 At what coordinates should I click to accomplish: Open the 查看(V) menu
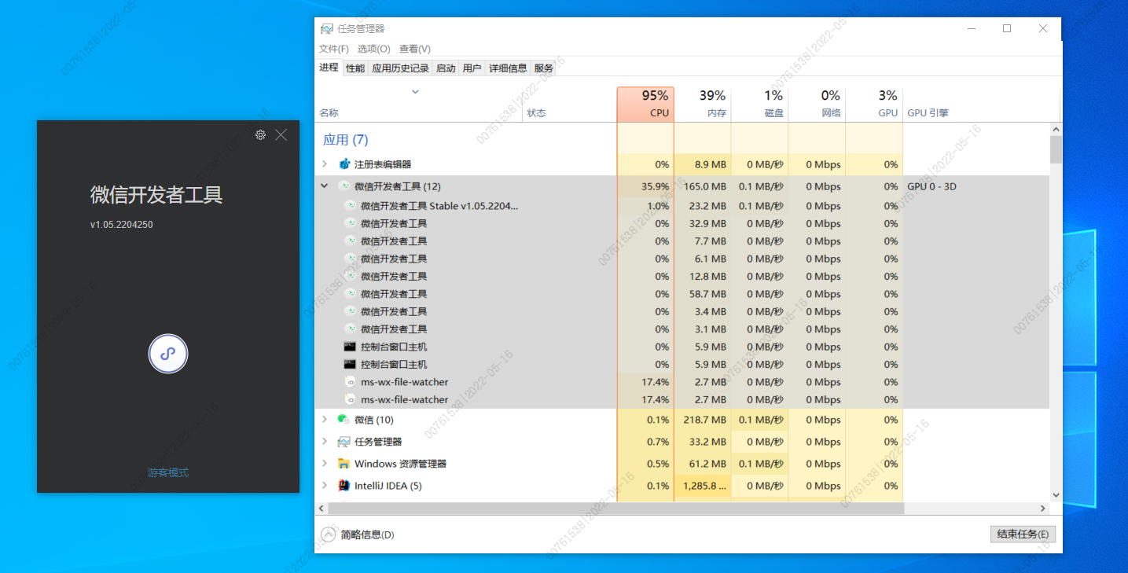415,49
